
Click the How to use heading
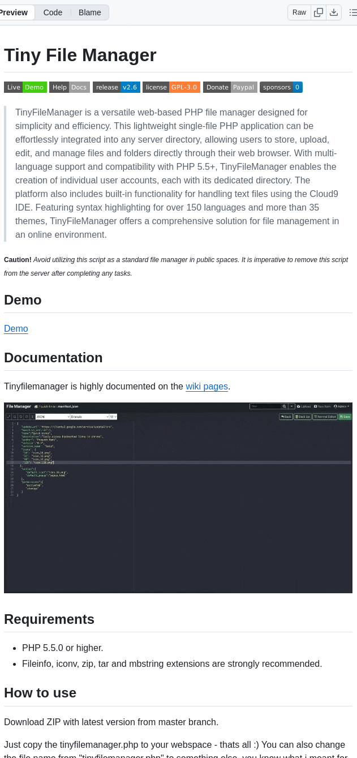coord(40,693)
